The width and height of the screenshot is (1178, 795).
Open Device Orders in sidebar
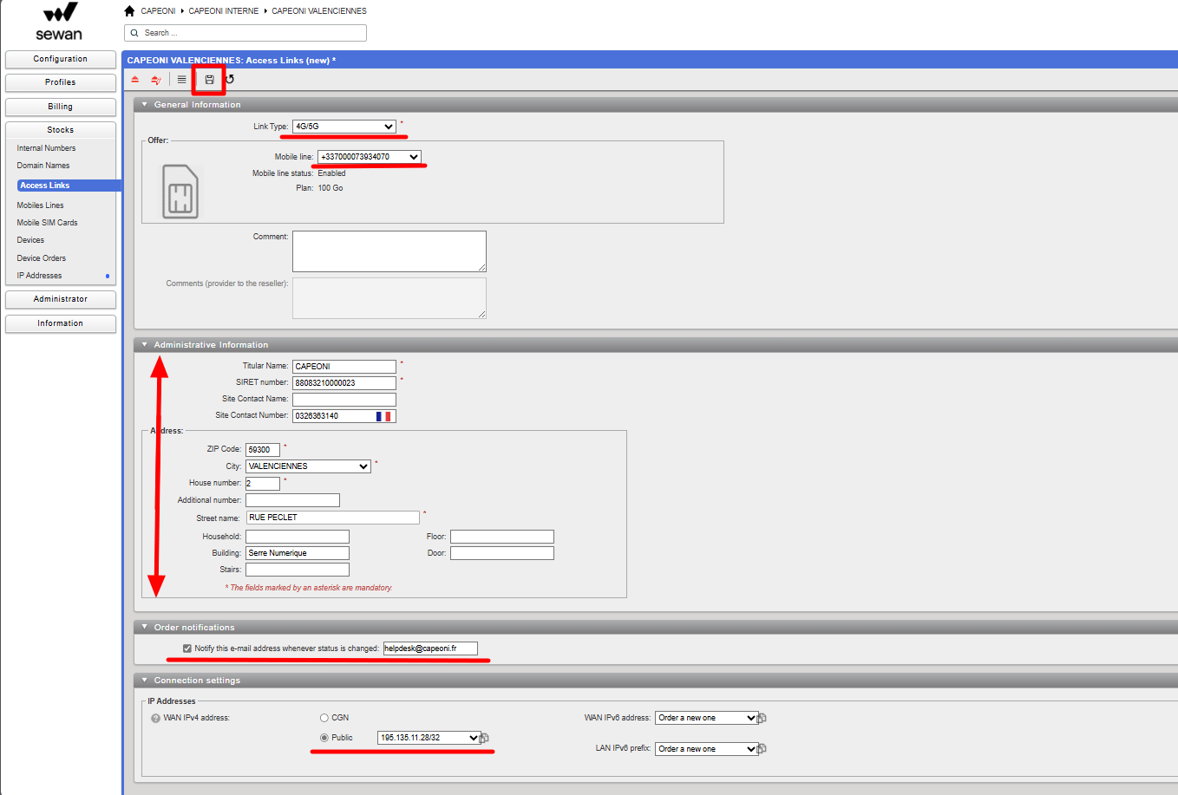point(41,258)
